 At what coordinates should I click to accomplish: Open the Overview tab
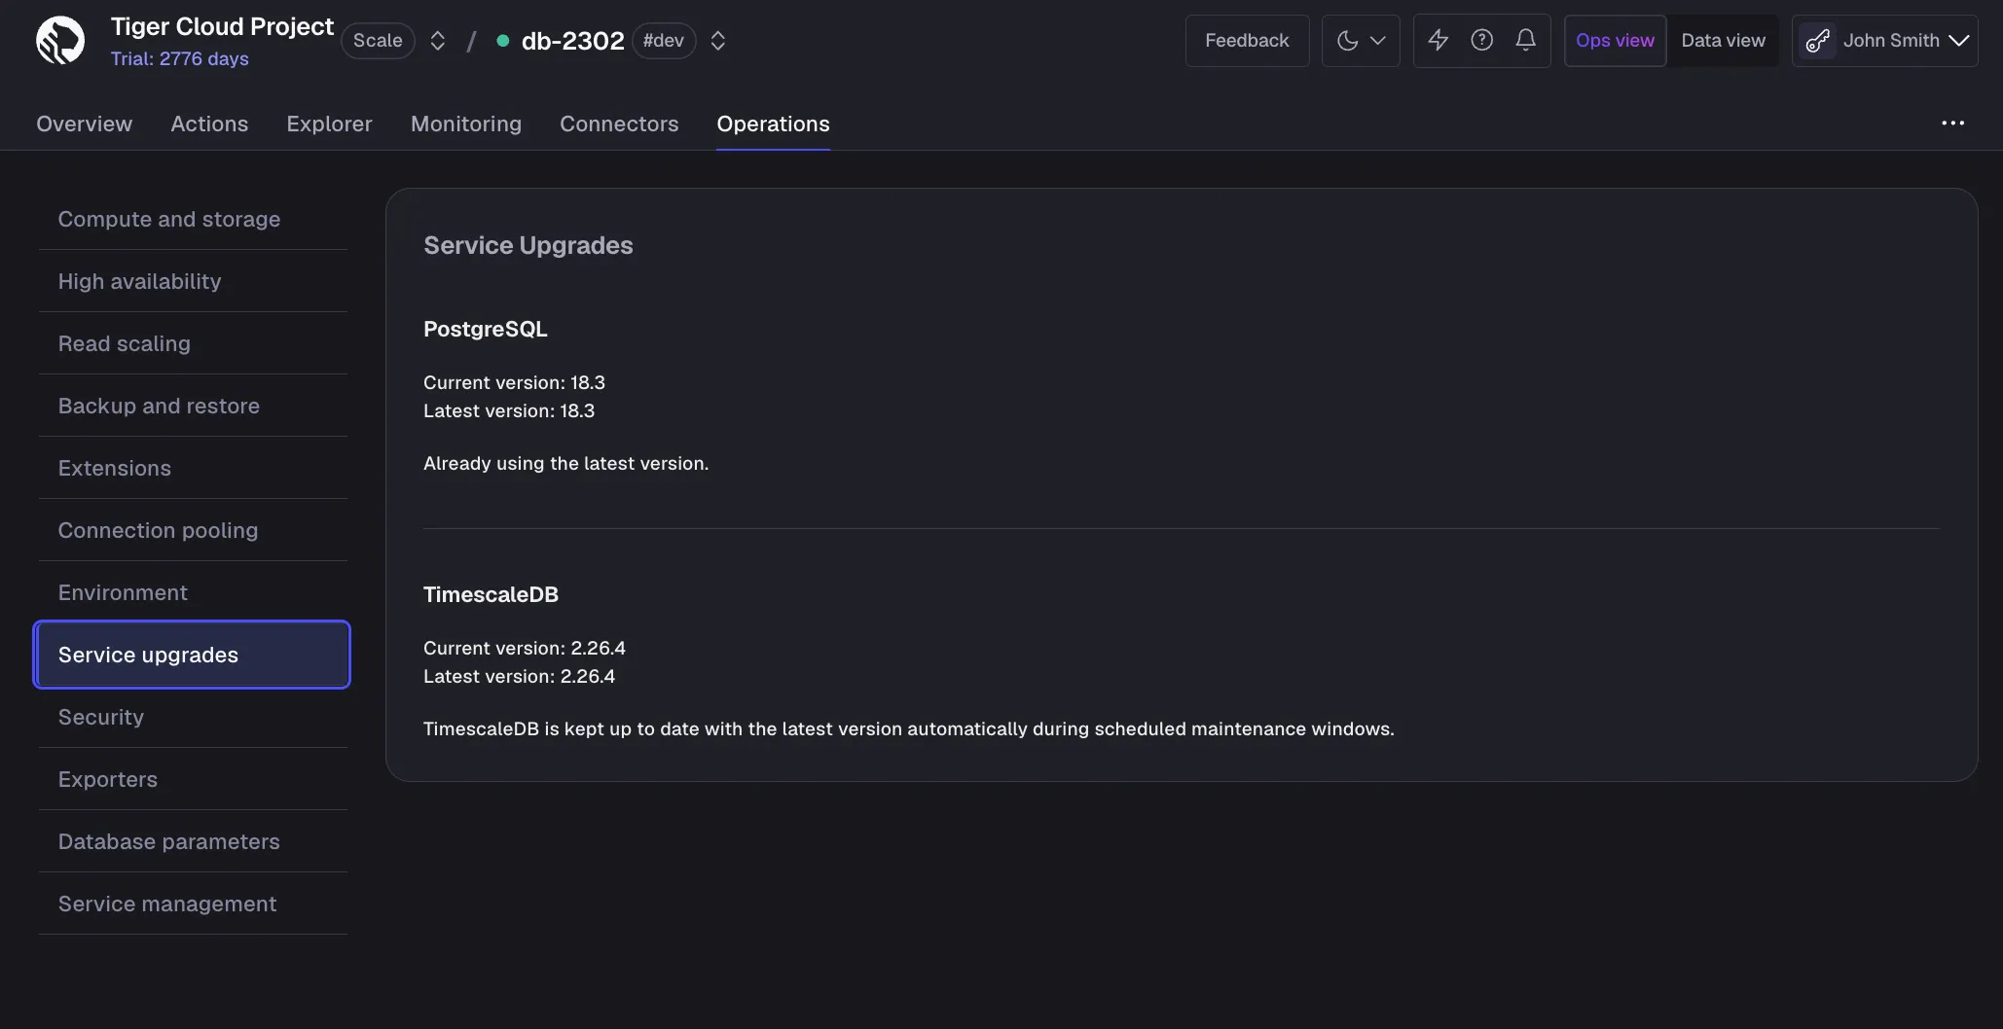(x=84, y=124)
